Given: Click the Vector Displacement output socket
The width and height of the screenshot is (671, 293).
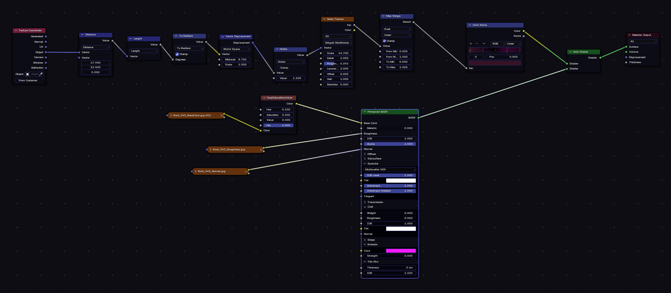Looking at the screenshot, I should [252, 43].
